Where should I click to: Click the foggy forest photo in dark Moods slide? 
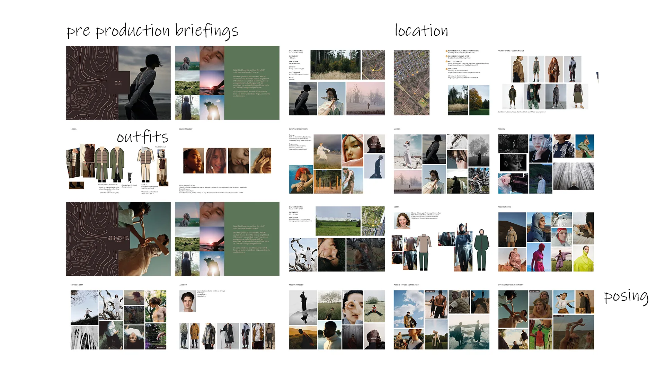coord(573,176)
